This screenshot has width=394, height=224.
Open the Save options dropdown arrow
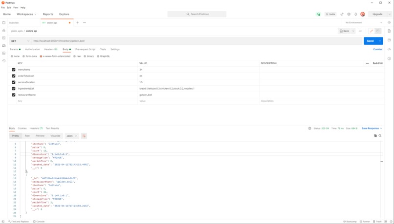coord(353,31)
